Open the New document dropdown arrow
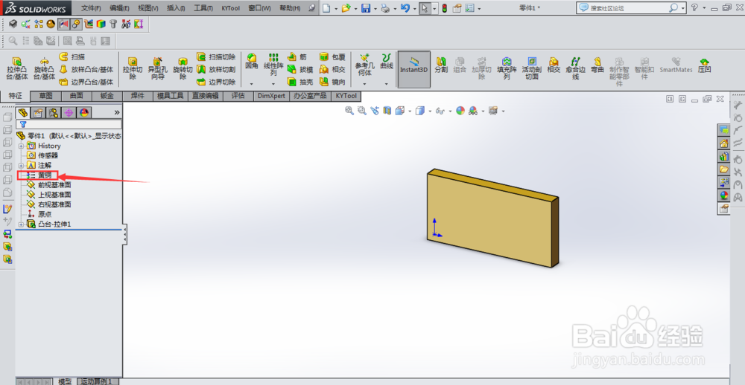This screenshot has height=385, width=745. 335,8
